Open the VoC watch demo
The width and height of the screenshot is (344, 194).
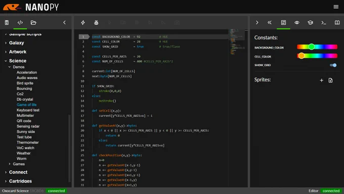25,148
